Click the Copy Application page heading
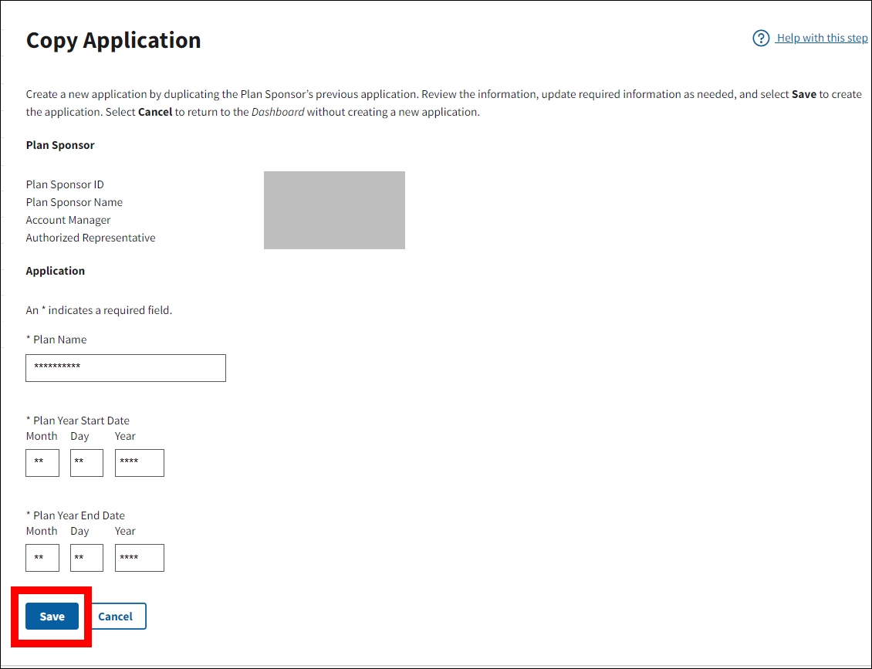Image resolution: width=872 pixels, height=669 pixels. pyautogui.click(x=113, y=40)
